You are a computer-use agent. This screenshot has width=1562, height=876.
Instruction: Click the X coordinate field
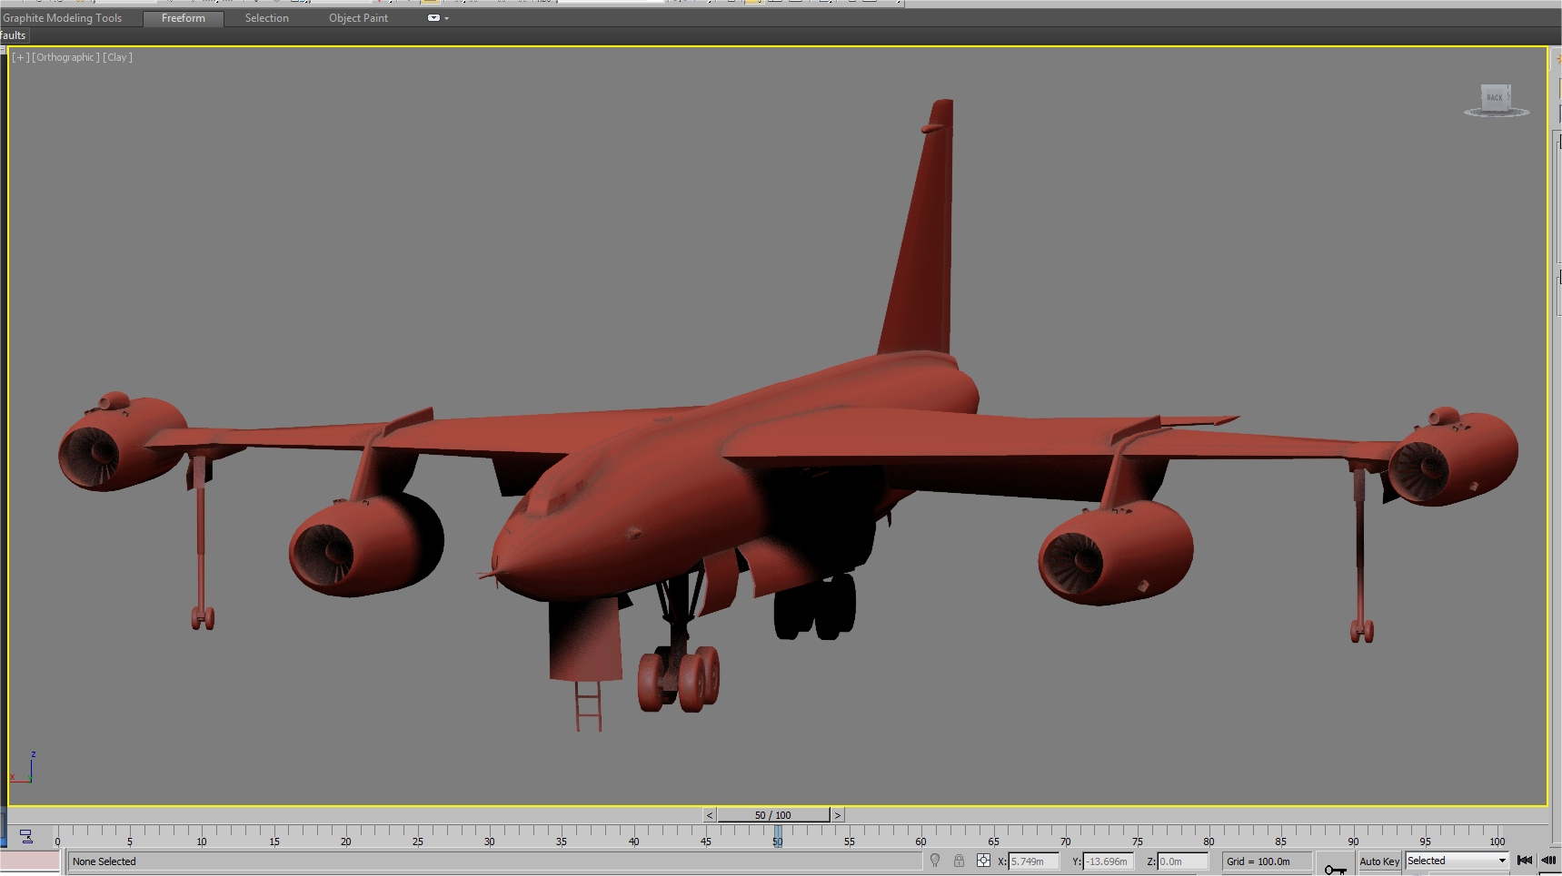(x=1034, y=861)
